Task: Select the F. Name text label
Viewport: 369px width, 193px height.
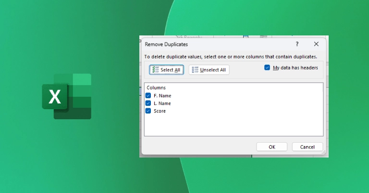Action: (162, 96)
